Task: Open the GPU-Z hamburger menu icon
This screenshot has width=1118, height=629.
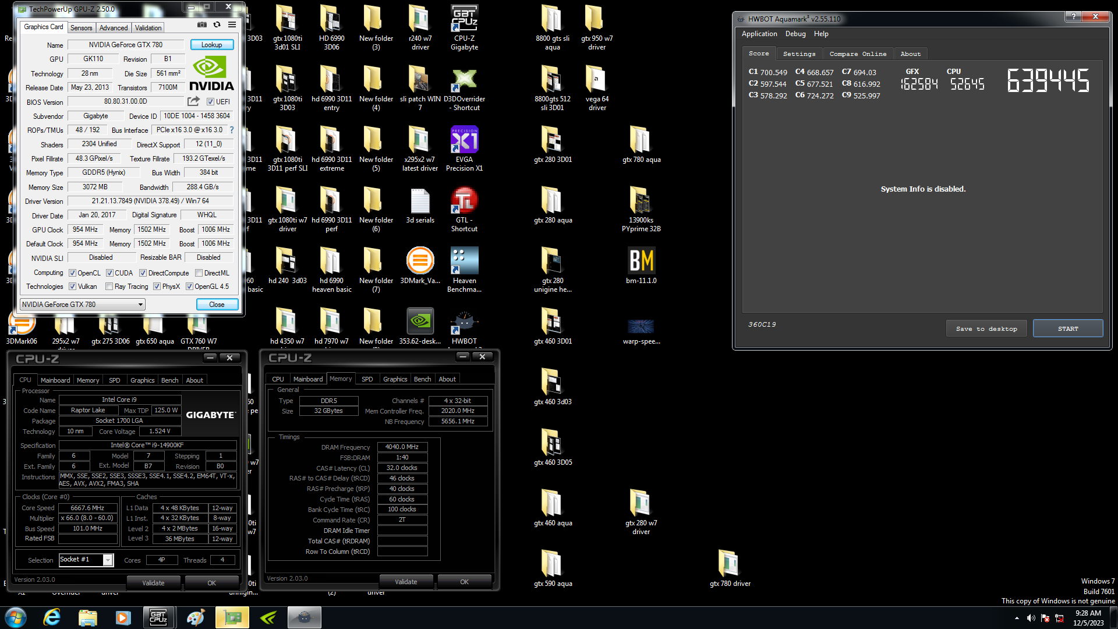Action: [x=232, y=24]
